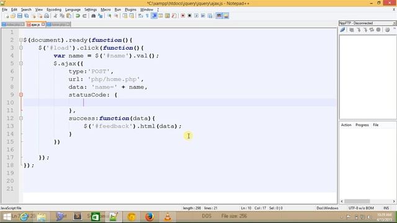397x223 pixels.
Task: Click Dos\Windows line ending in status bar
Action: tap(328, 208)
